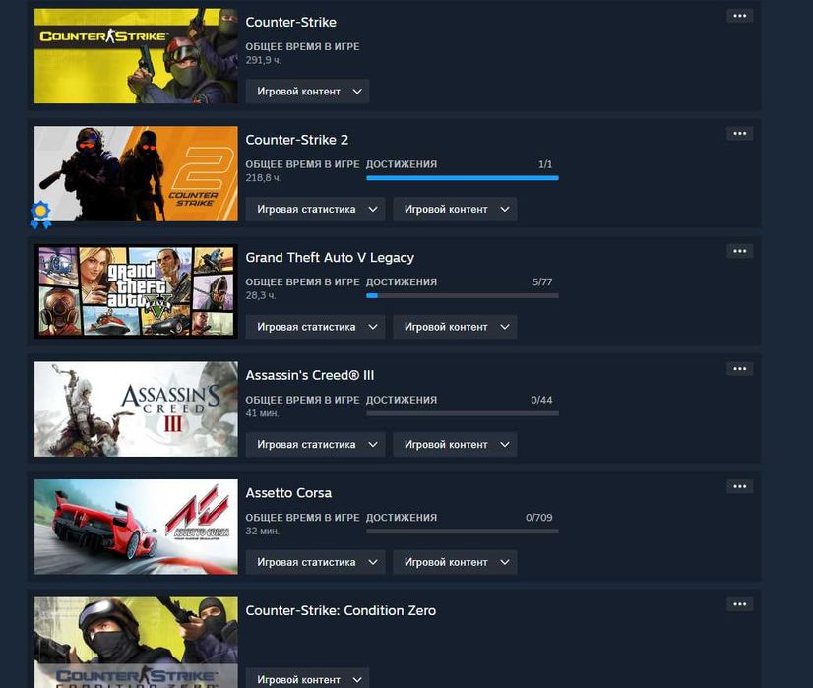Expand Игровой контент for Assassin's Creed III
This screenshot has width=813, height=688.
[x=455, y=444]
